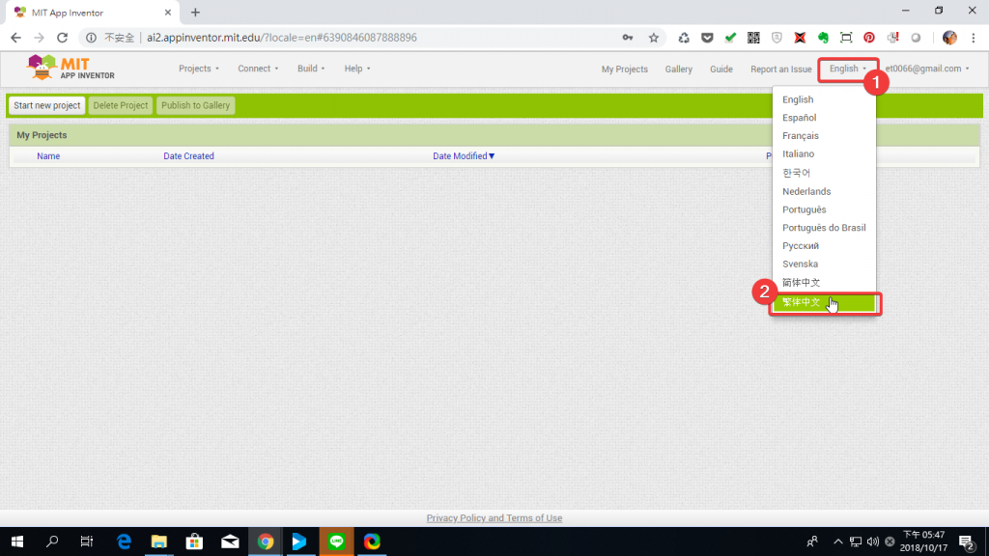
Task: Open the Mail app from taskbar
Action: pyautogui.click(x=230, y=542)
